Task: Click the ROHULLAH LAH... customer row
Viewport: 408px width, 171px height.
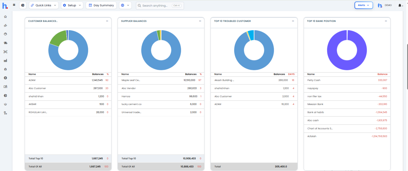Action: tap(68, 112)
